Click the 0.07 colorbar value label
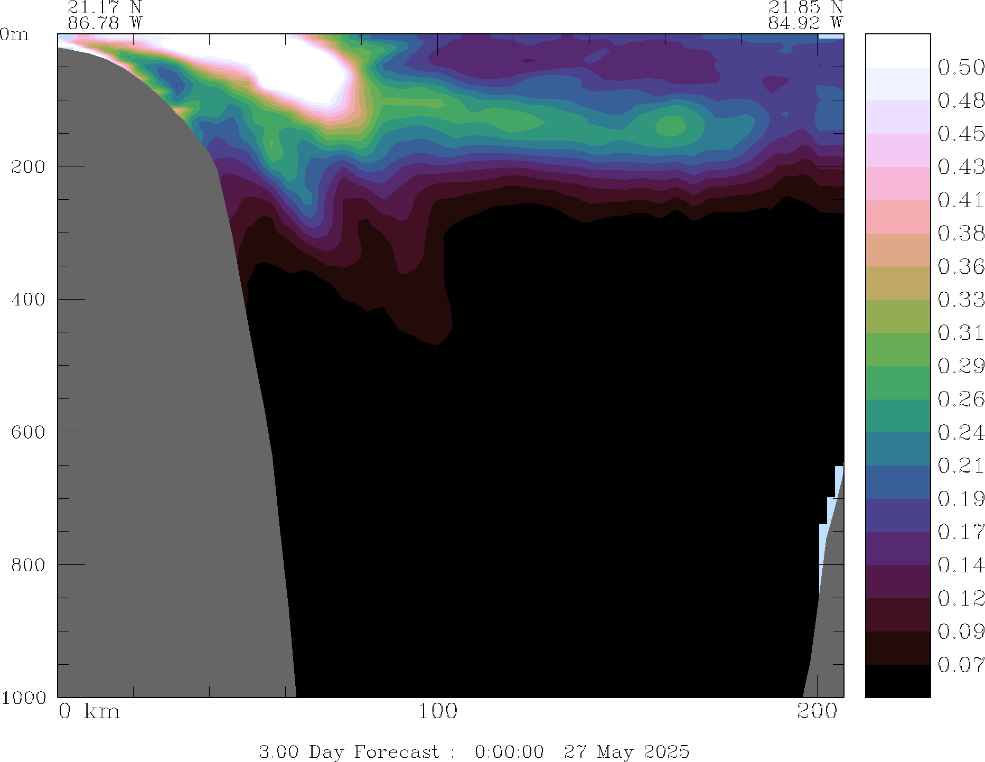This screenshot has width=985, height=762. click(960, 665)
